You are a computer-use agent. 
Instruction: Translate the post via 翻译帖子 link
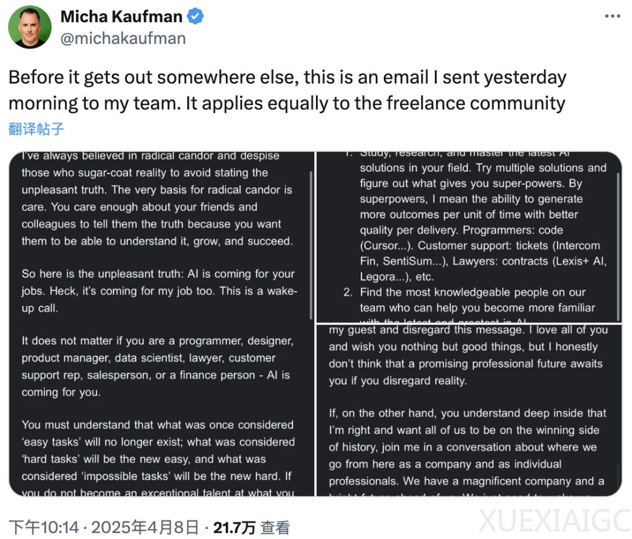36,129
